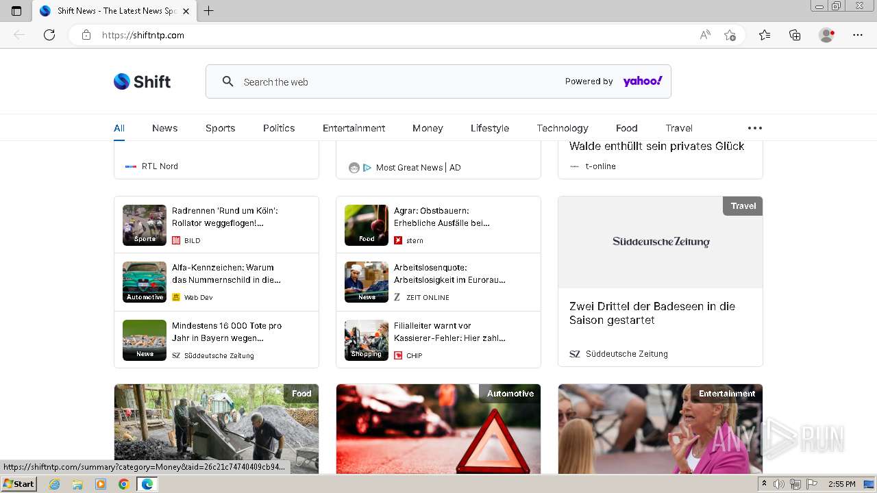Open the Automotive warning triangle card
This screenshot has height=493, width=877.
point(438,429)
